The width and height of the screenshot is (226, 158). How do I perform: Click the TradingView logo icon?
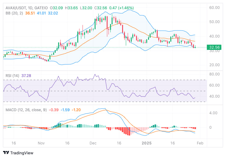coord(6,153)
